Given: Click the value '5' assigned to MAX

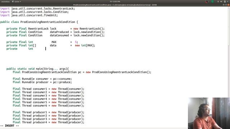Looking at the screenshot, I should pyautogui.click(x=76, y=42).
